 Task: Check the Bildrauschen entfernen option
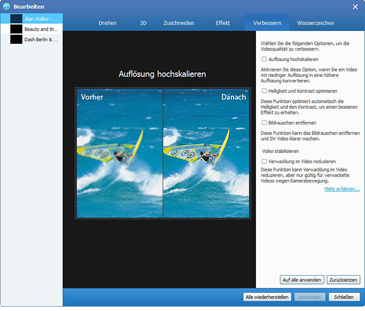click(x=264, y=122)
